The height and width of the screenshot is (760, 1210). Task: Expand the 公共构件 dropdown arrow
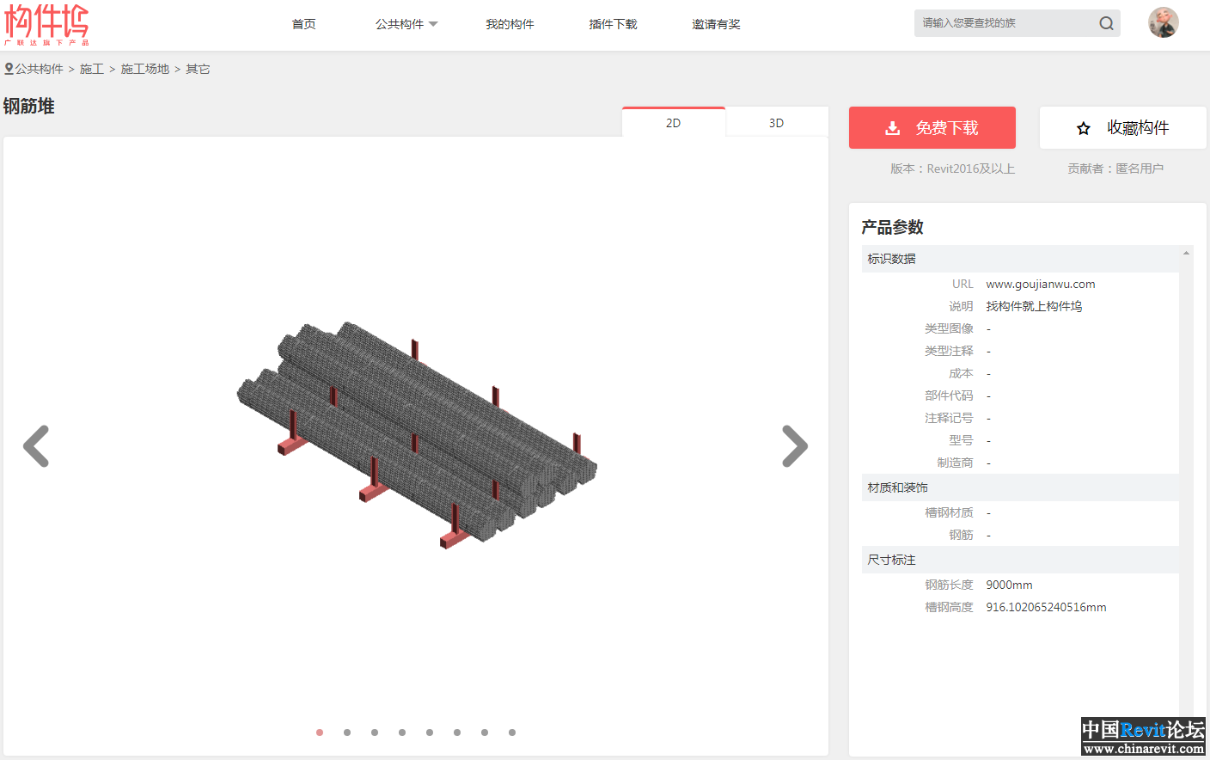click(433, 24)
